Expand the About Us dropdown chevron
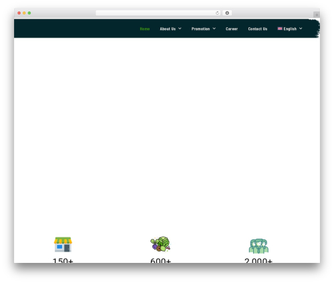 click(x=180, y=29)
